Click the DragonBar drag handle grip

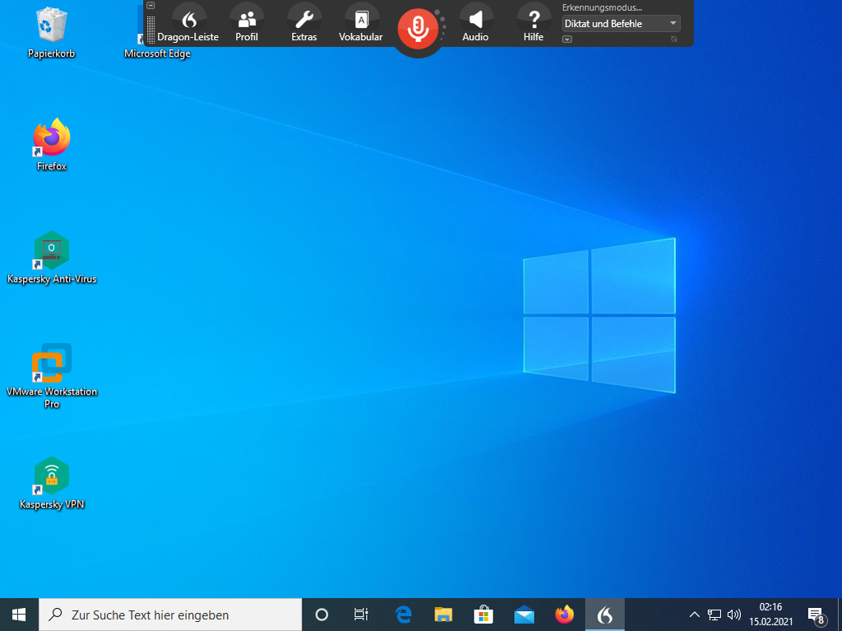[150, 29]
